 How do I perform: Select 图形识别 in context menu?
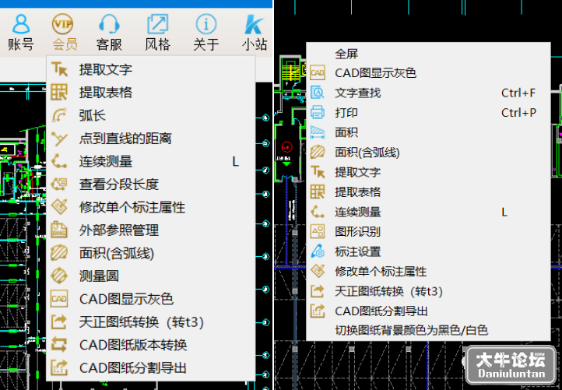pyautogui.click(x=428, y=231)
